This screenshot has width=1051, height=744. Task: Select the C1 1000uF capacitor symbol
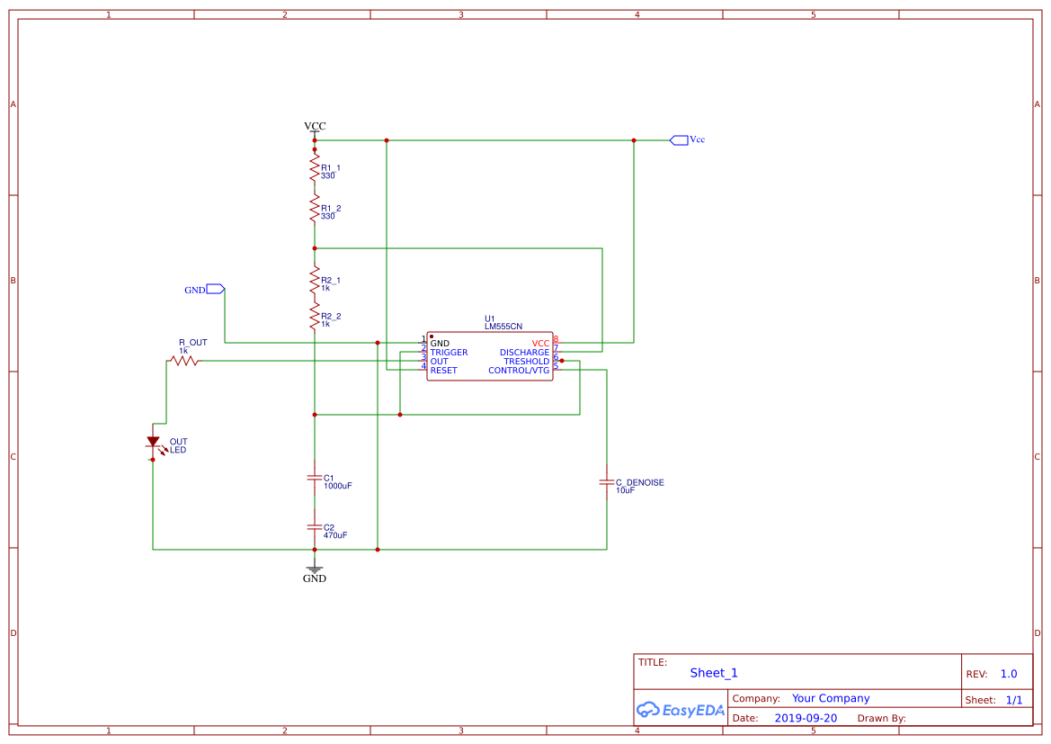coord(314,478)
